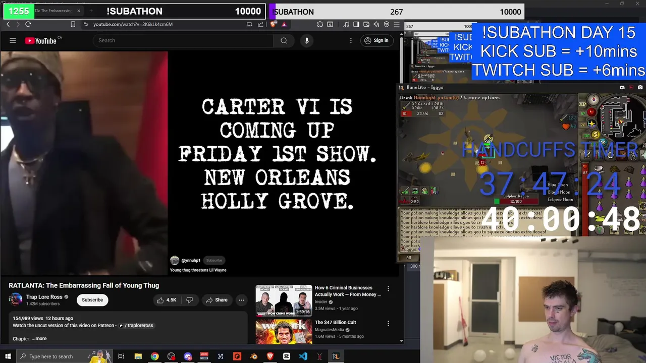Click the @ynnuhp1 channel handle in video
This screenshot has height=363, width=646.
coord(191,261)
